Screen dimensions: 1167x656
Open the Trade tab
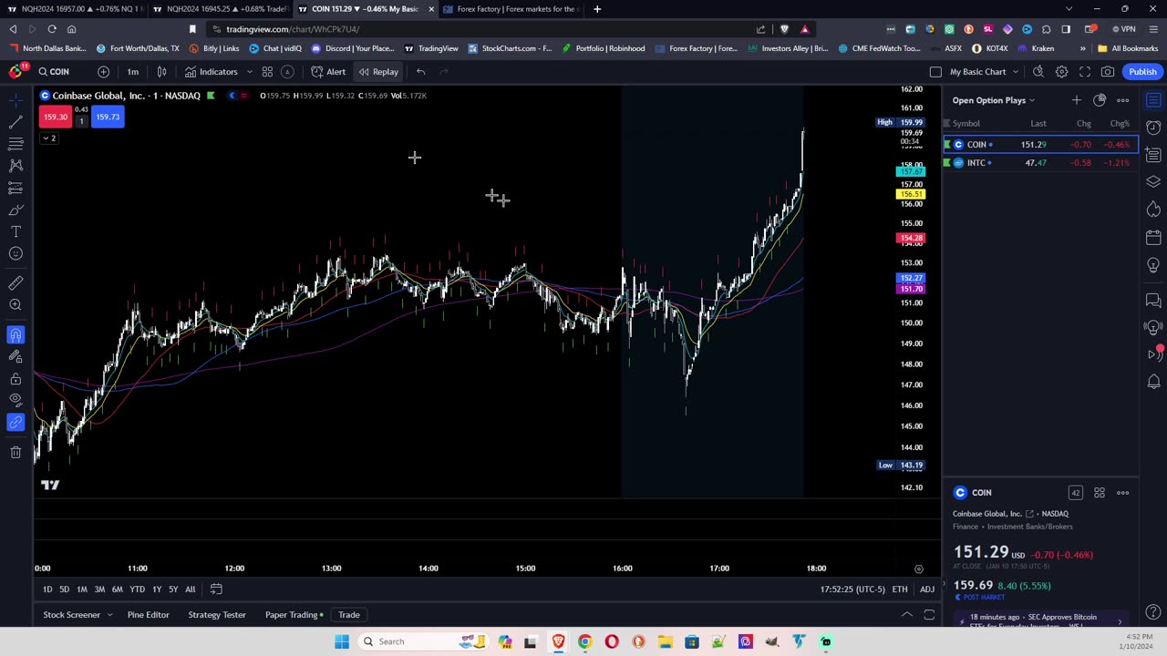click(x=349, y=615)
